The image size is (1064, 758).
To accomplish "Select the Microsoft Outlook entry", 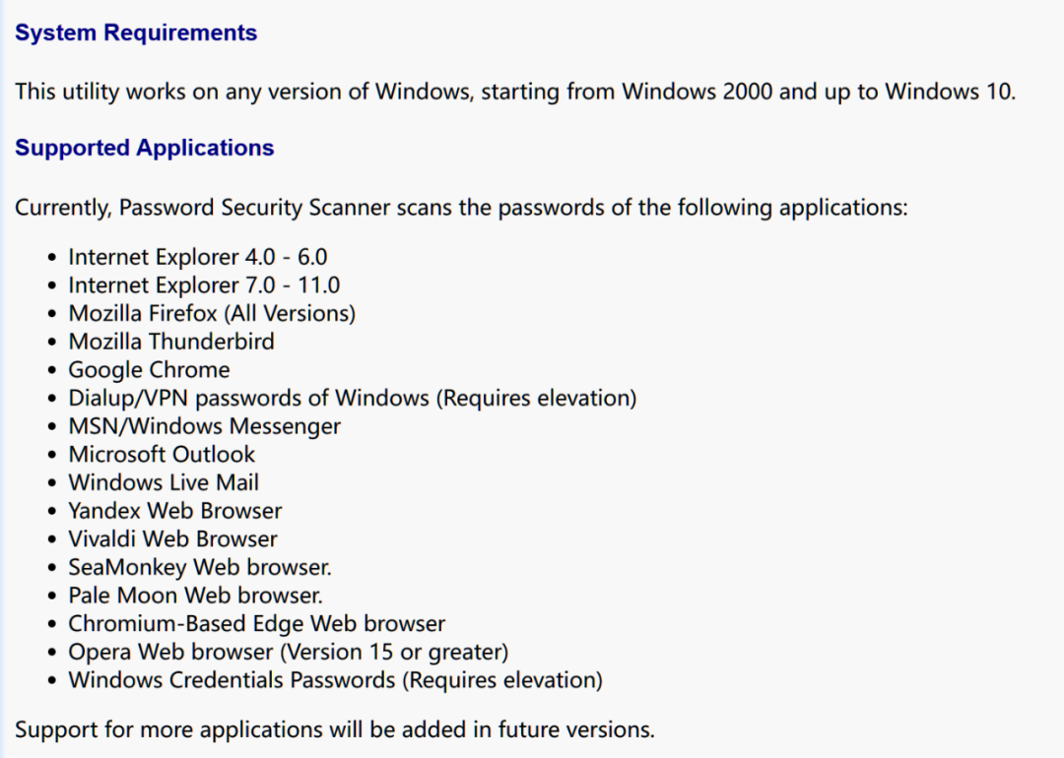I will point(162,455).
